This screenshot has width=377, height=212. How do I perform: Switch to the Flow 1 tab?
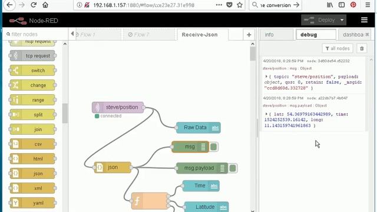tap(98, 35)
